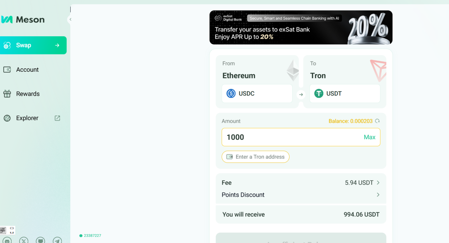This screenshot has height=243, width=449.
Task: Click the balance refresh icon
Action: click(377, 121)
